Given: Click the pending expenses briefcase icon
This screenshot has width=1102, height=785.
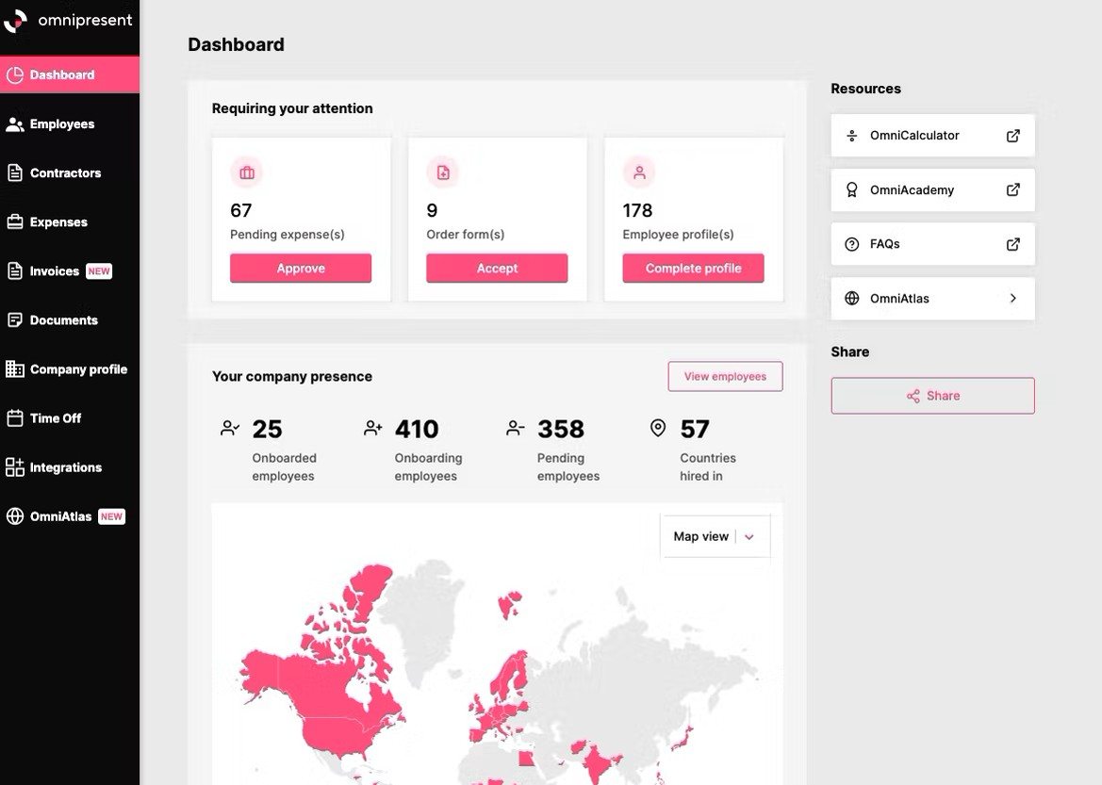Looking at the screenshot, I should point(247,172).
